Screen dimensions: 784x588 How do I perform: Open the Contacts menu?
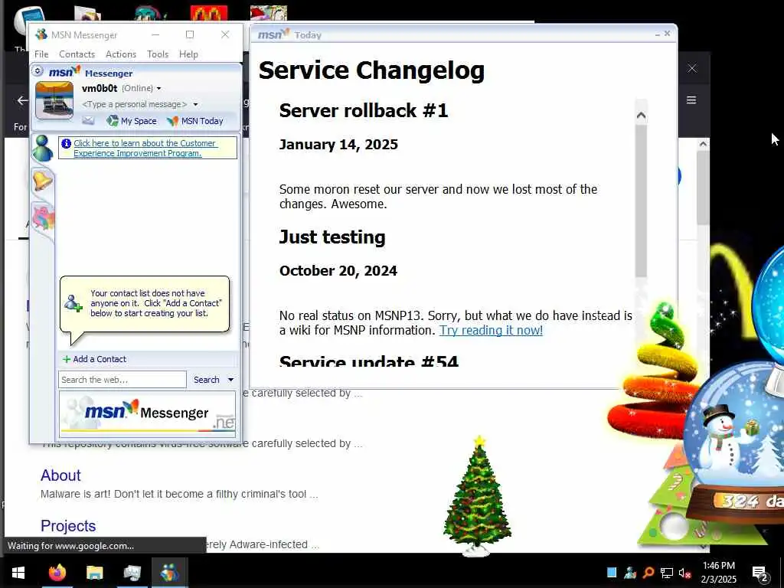(77, 54)
